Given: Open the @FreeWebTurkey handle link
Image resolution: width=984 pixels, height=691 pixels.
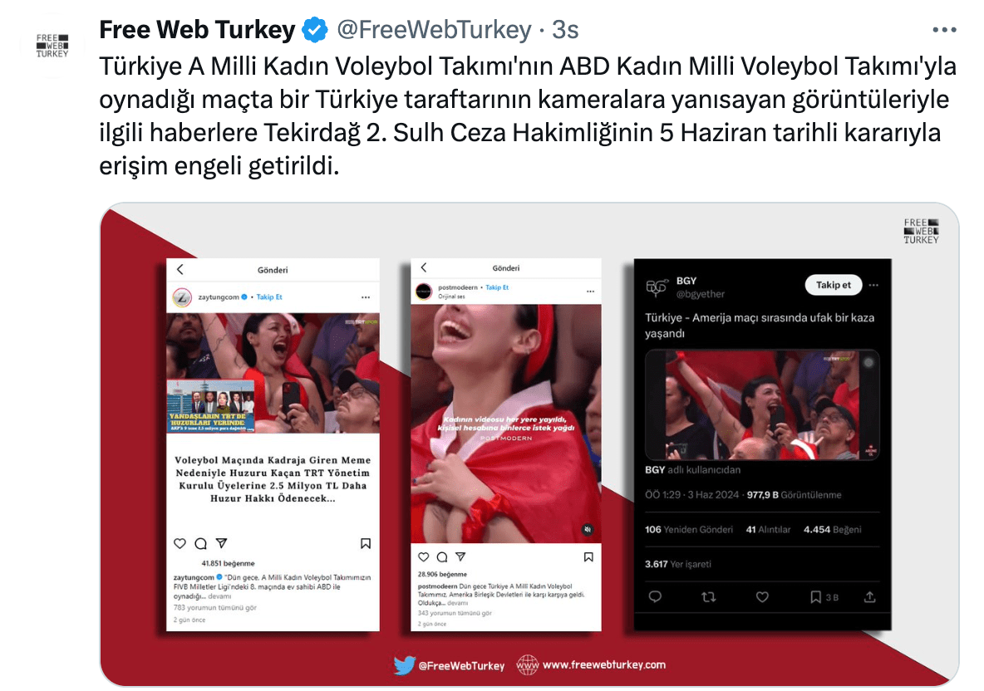Looking at the screenshot, I should click(x=435, y=29).
